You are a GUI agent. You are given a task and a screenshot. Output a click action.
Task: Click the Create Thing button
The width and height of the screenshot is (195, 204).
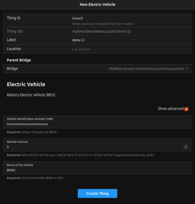(97, 193)
